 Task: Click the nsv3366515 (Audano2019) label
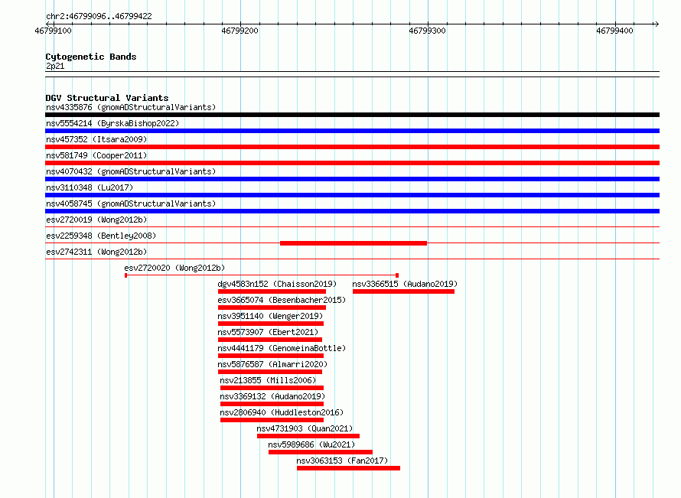[x=405, y=284]
